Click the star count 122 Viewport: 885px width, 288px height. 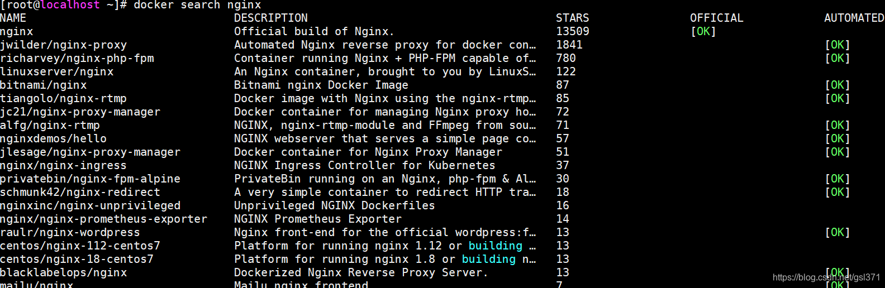(566, 71)
